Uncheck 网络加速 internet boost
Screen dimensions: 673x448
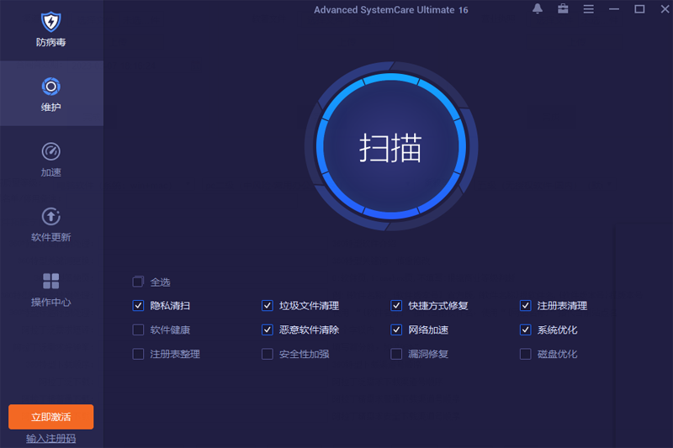tap(396, 329)
